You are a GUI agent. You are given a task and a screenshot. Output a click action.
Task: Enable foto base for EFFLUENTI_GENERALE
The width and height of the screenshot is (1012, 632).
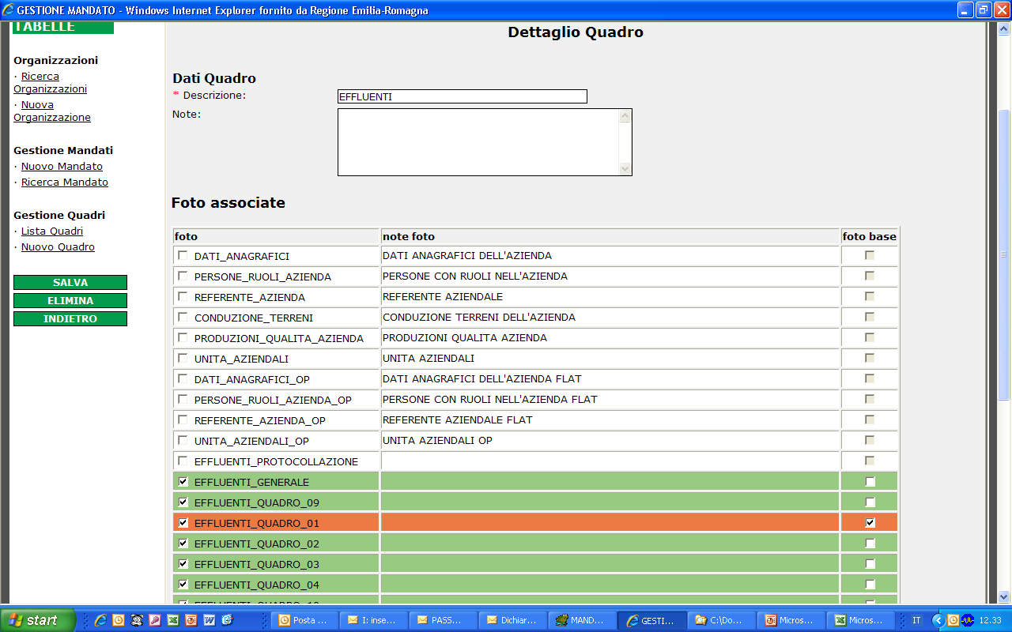(x=870, y=481)
